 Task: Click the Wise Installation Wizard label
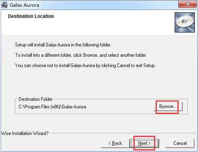pos(25,133)
